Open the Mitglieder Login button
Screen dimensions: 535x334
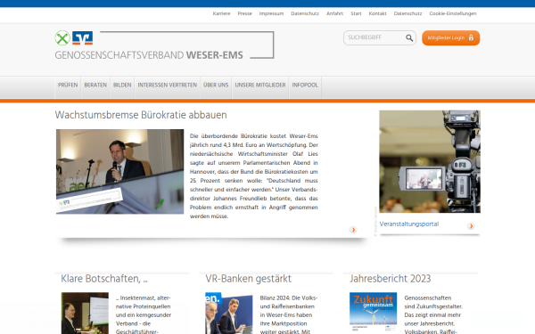click(450, 37)
